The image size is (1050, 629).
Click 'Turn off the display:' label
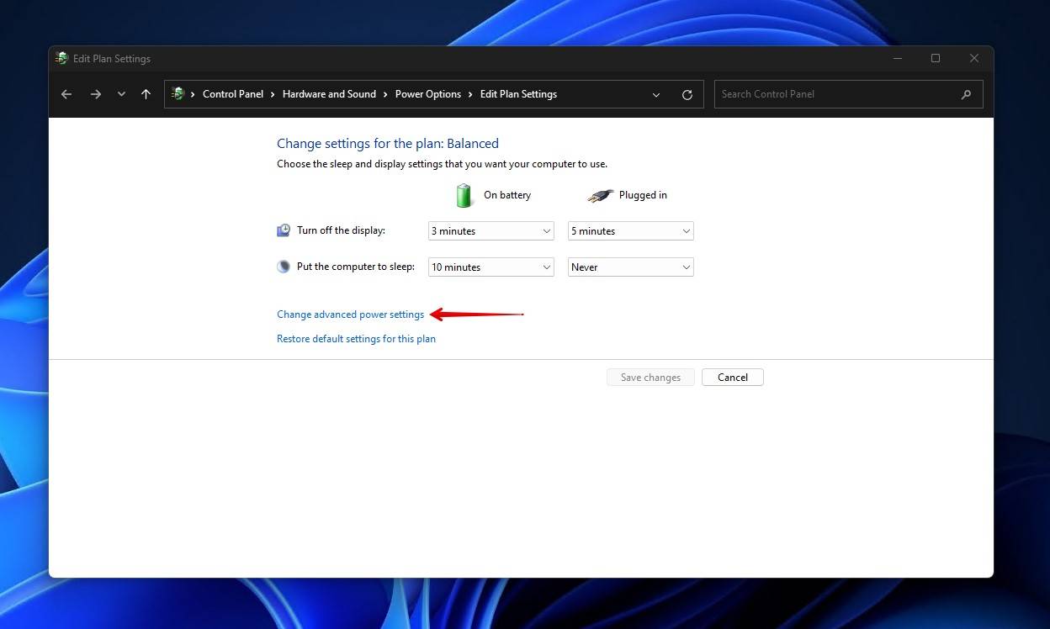[x=341, y=230]
